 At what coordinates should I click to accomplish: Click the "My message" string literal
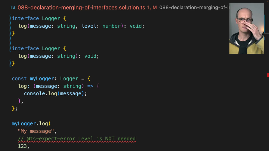click(x=35, y=131)
